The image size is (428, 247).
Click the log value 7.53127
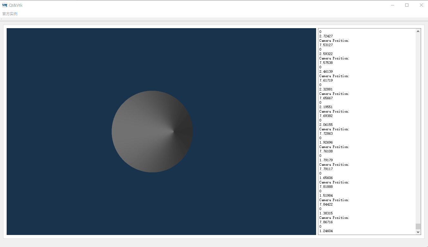click(x=326, y=45)
